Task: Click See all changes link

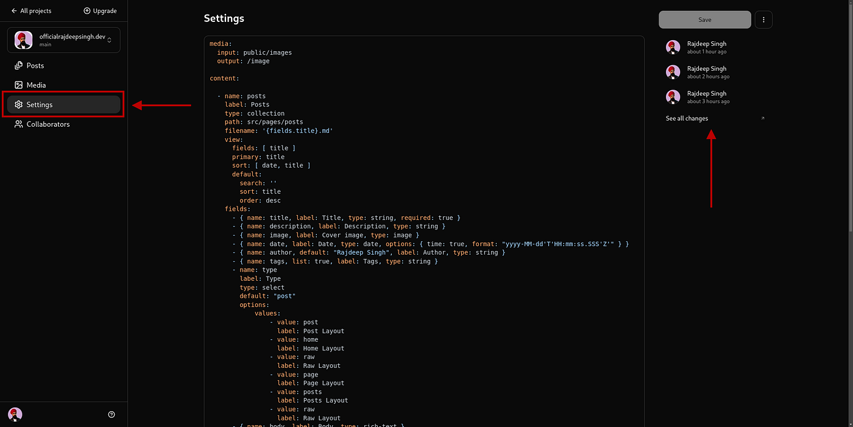Action: click(687, 118)
